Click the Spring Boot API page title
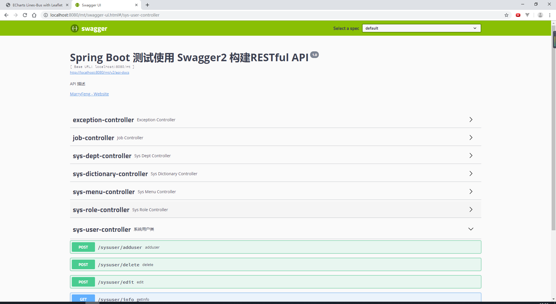This screenshot has height=304, width=556. pyautogui.click(x=189, y=57)
